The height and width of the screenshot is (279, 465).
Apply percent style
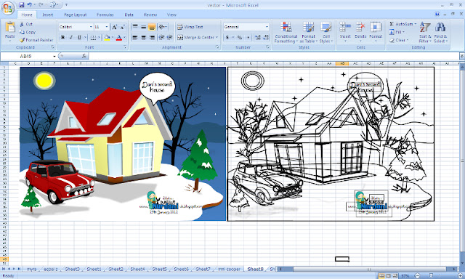click(240, 37)
